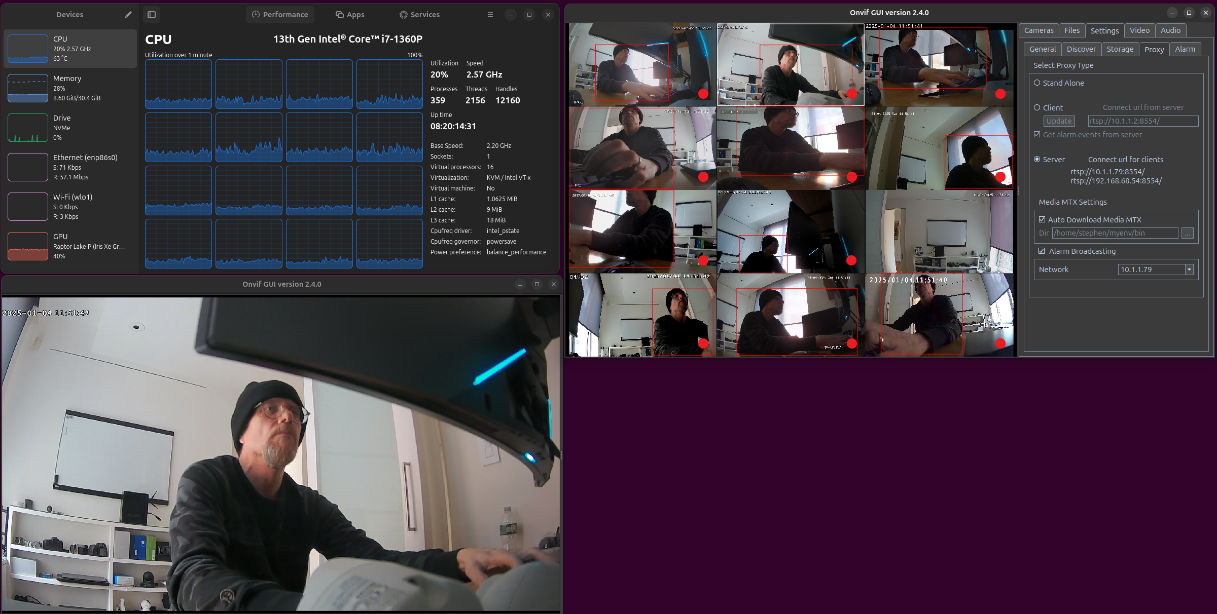Select the GPU device graph icon

click(x=28, y=246)
